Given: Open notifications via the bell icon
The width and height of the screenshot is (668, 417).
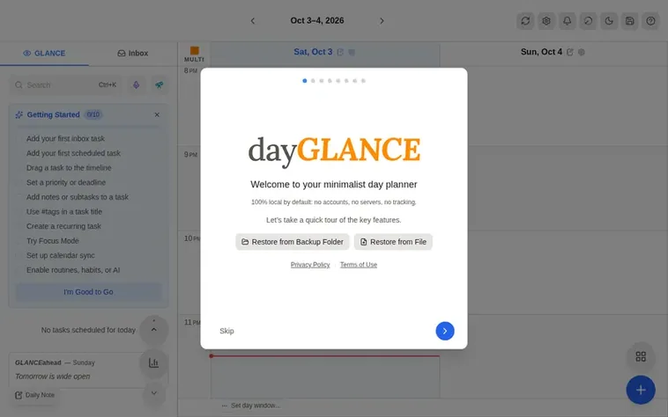Looking at the screenshot, I should point(567,21).
